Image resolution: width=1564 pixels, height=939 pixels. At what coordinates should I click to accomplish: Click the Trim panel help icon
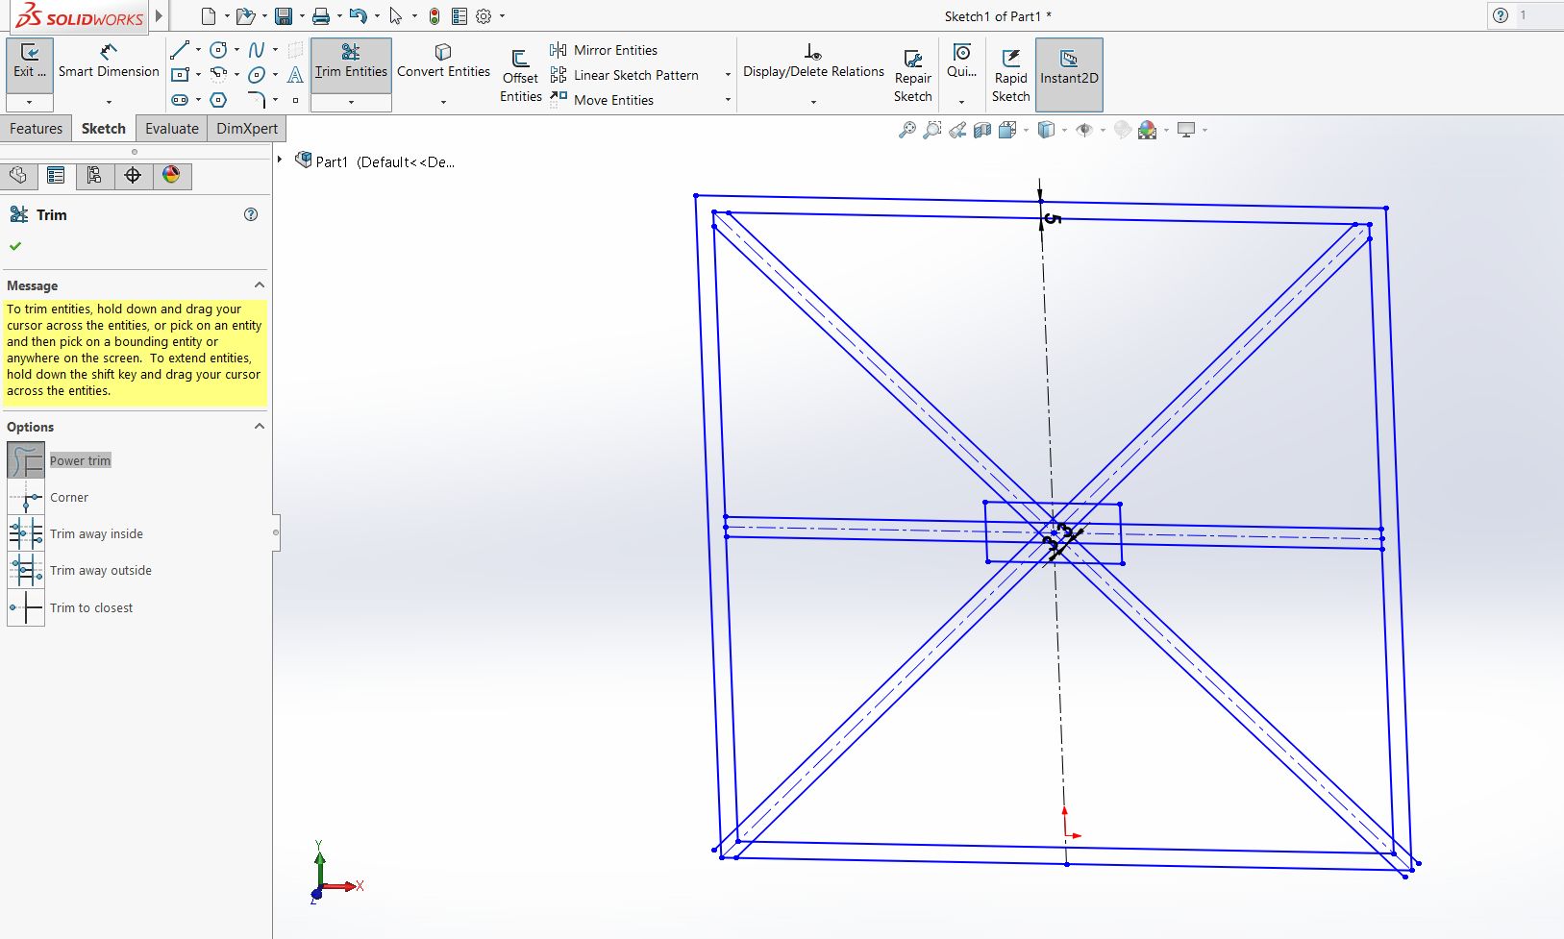(x=251, y=214)
